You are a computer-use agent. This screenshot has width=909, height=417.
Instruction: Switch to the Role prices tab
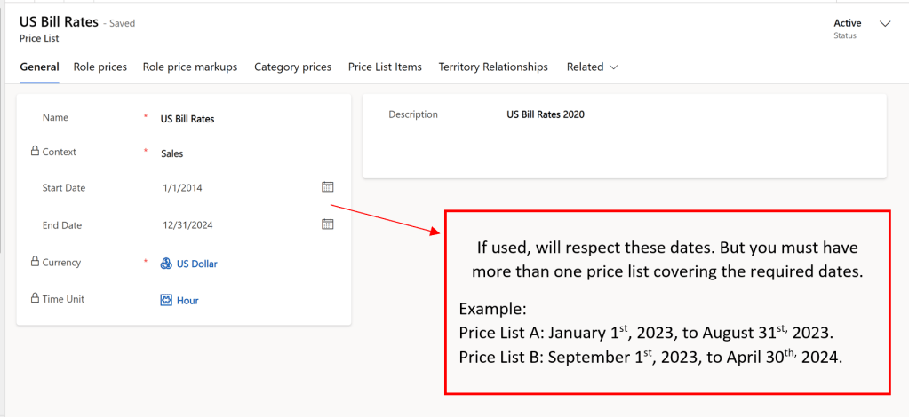[x=100, y=67]
